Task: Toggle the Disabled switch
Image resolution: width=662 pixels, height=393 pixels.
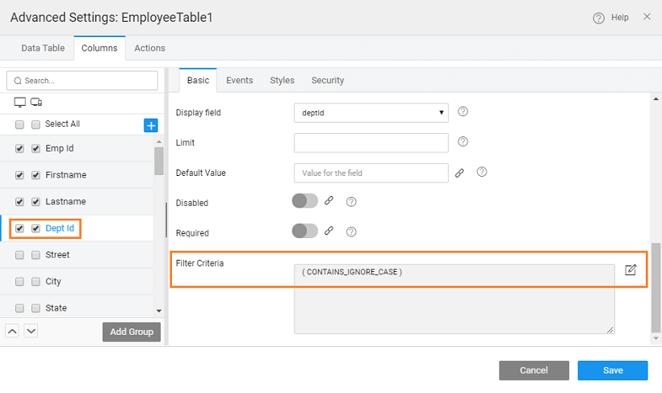Action: pos(305,201)
